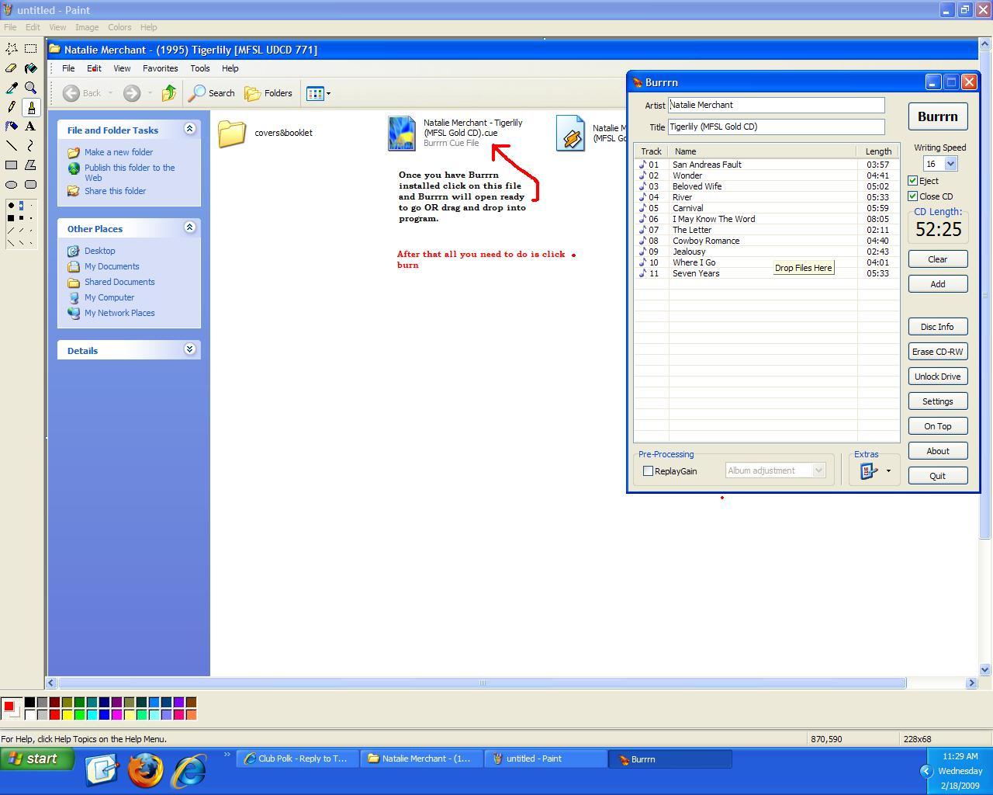Sort by the Length column header
The image size is (993, 795).
[x=878, y=151]
